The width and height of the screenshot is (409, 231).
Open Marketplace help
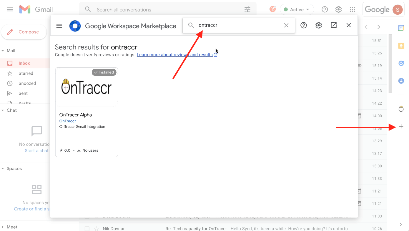(304, 25)
